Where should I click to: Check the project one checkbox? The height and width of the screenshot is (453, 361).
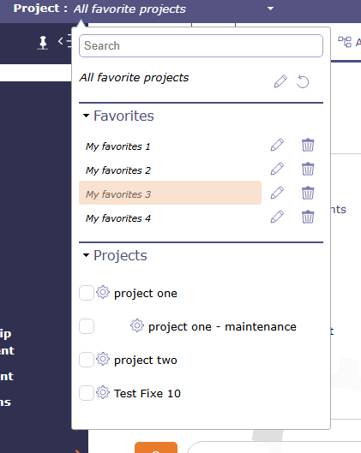pyautogui.click(x=87, y=293)
